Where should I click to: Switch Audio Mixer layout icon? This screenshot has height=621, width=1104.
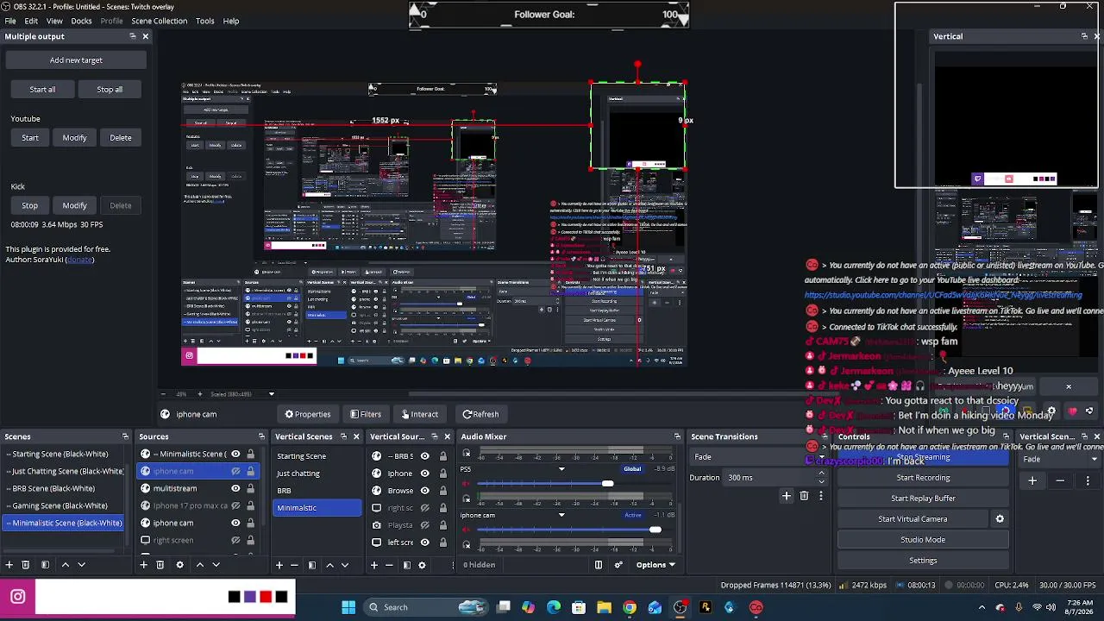[x=598, y=565]
